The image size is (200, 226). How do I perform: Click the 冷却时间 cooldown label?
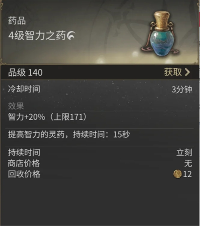coord(24,89)
